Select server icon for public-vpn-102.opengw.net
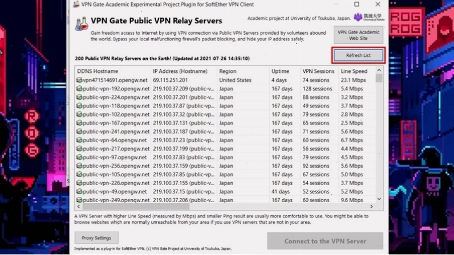This screenshot has height=255, width=454. tap(79, 114)
